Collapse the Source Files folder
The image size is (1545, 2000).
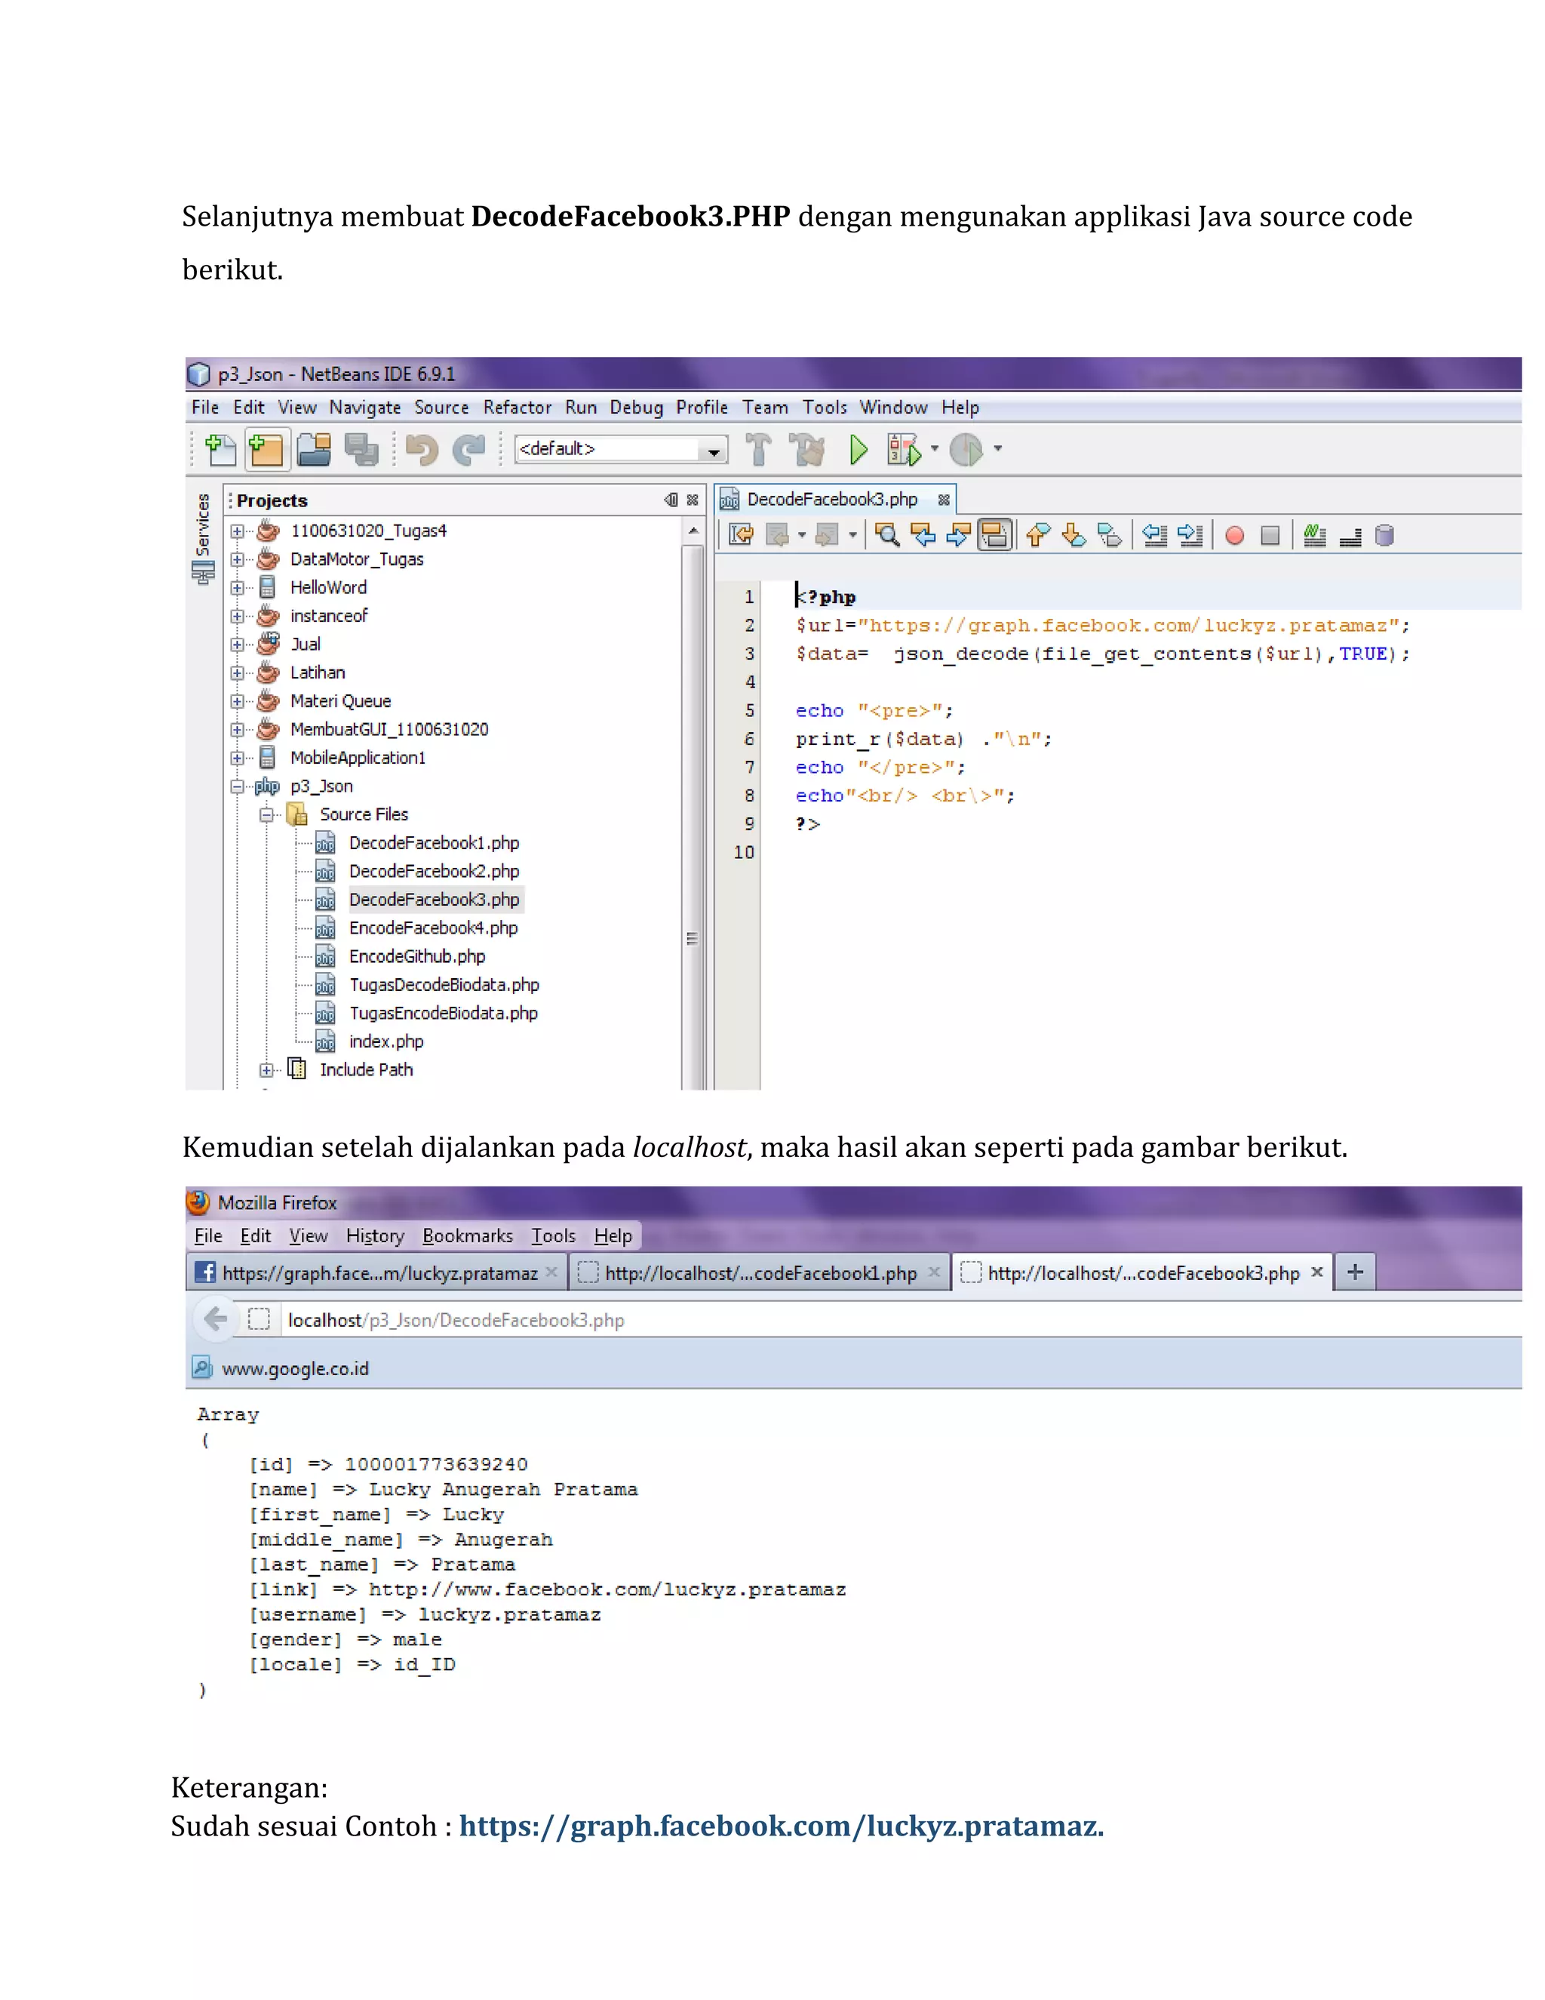tap(266, 815)
